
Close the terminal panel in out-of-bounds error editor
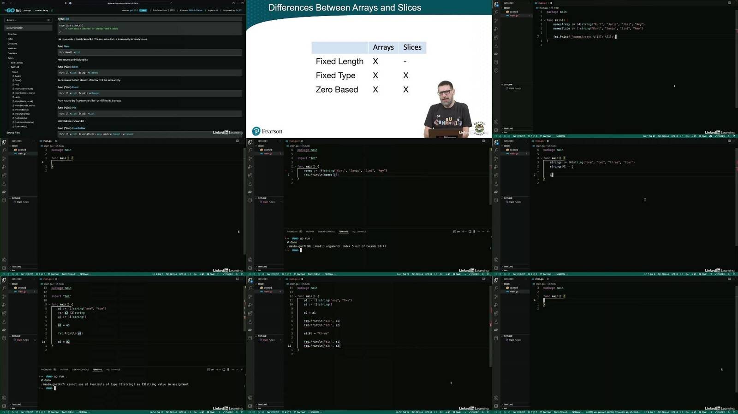[488, 232]
